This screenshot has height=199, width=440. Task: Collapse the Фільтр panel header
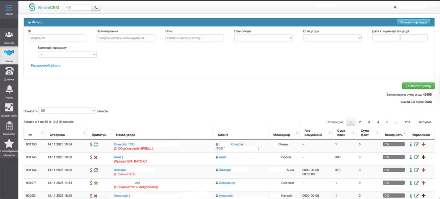pos(35,22)
